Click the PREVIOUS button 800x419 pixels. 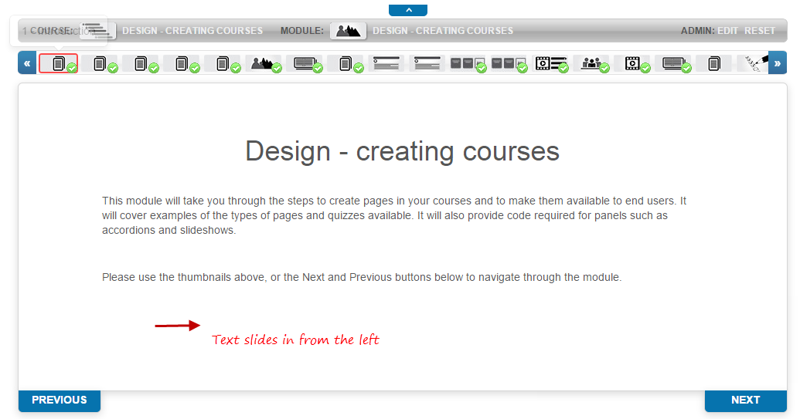[60, 400]
